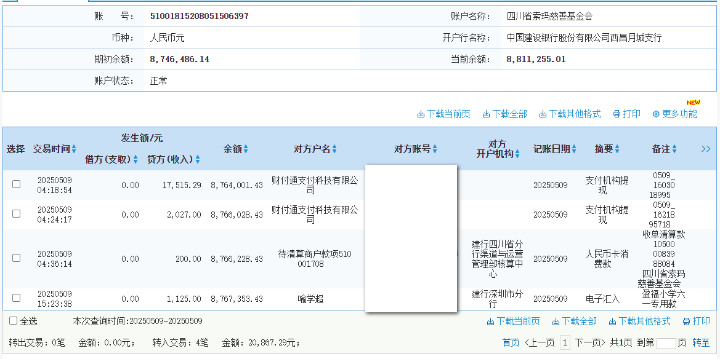This screenshot has width=720, height=359.
Task: Sort by 记账日期 arrow icon
Action: point(574,149)
